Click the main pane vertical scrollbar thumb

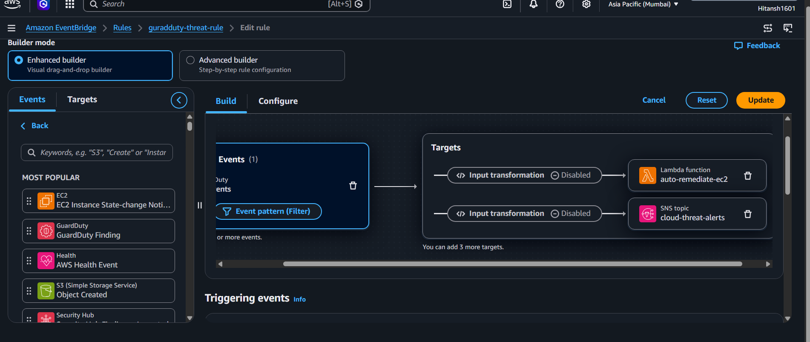pos(788,166)
